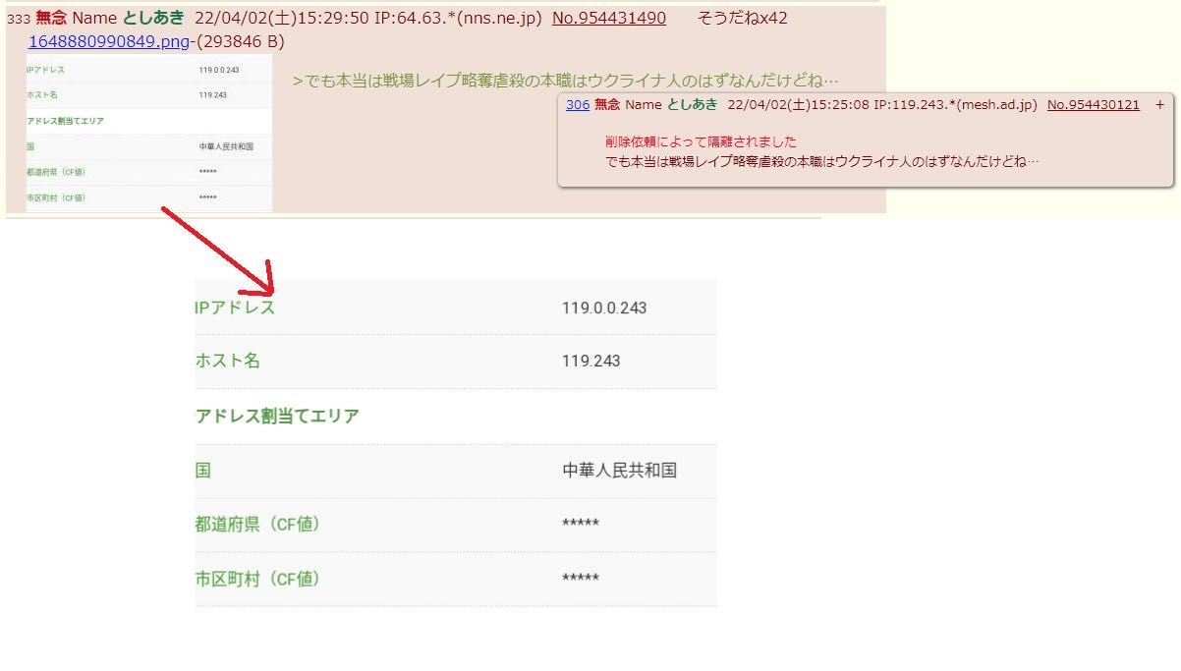The height and width of the screenshot is (671, 1181).
Task: Click the としあき name on post 333
Action: coord(154,18)
